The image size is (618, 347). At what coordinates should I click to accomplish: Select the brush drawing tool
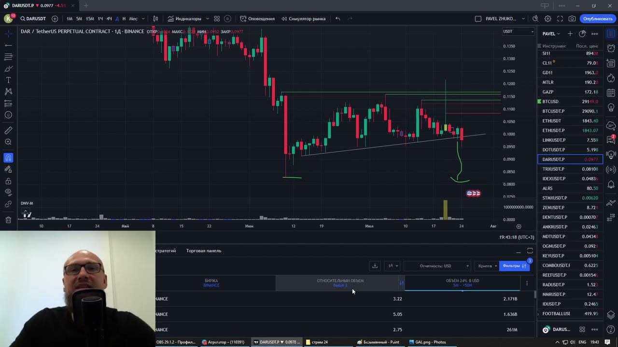point(8,68)
